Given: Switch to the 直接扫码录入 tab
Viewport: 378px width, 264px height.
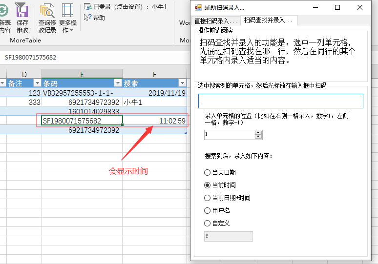Looking at the screenshot, I should point(215,21).
